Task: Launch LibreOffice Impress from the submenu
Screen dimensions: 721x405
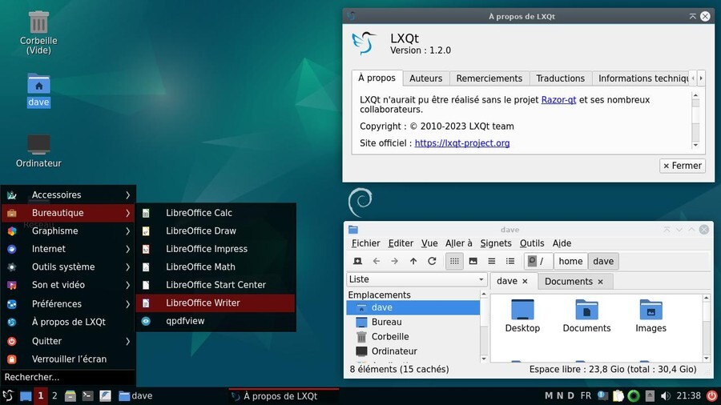Action: (215, 249)
